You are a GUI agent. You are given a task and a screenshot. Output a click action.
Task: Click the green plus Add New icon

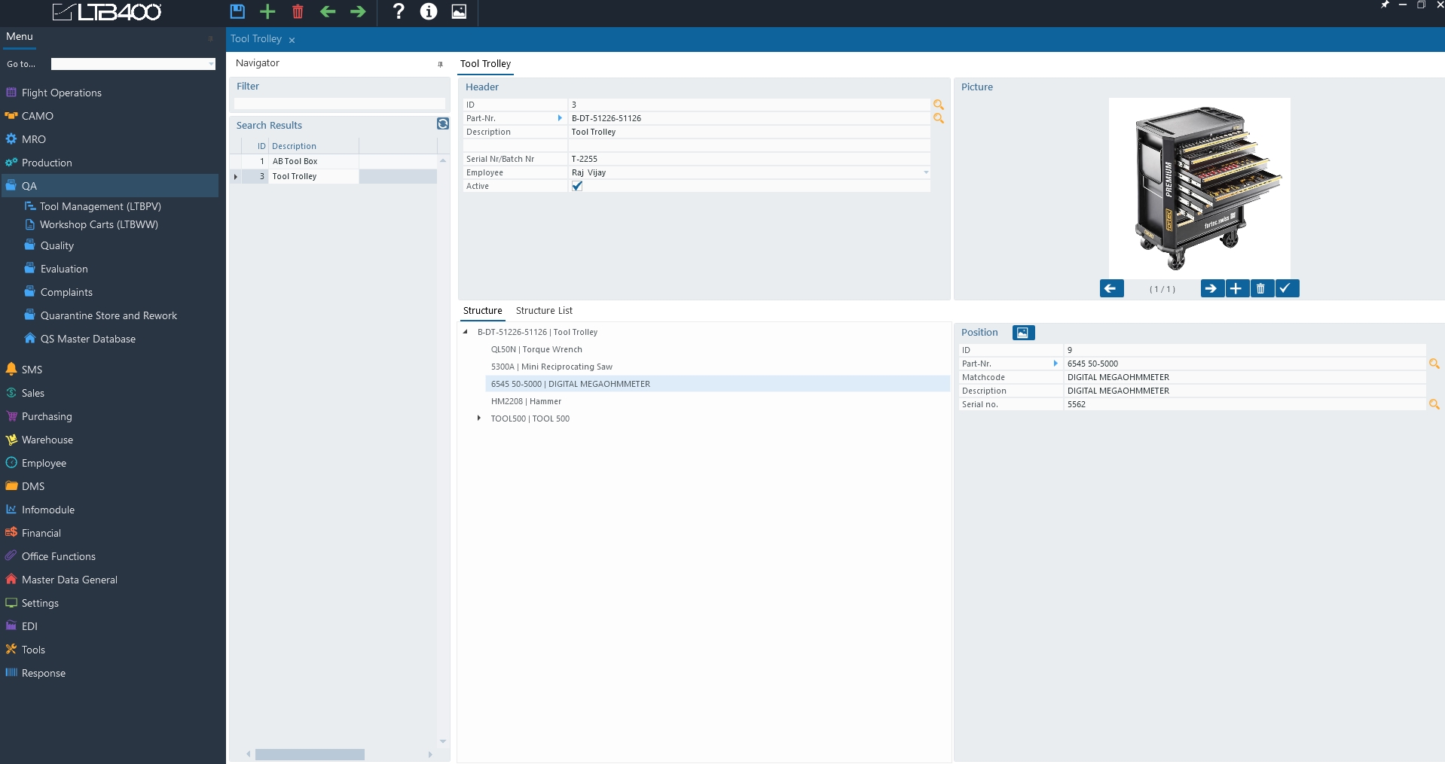(267, 11)
